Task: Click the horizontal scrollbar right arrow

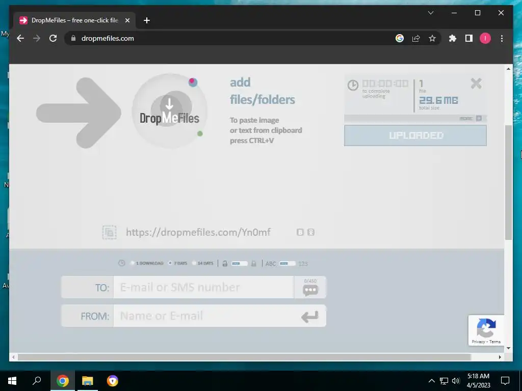Action: pos(500,357)
